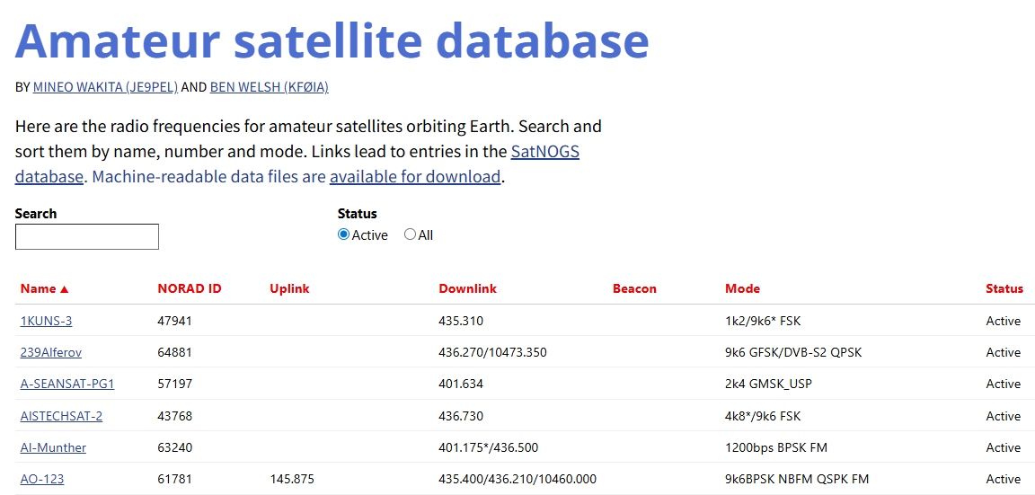Open the AISTECHSAT-2 satellite entry
This screenshot has width=1035, height=495.
click(61, 416)
